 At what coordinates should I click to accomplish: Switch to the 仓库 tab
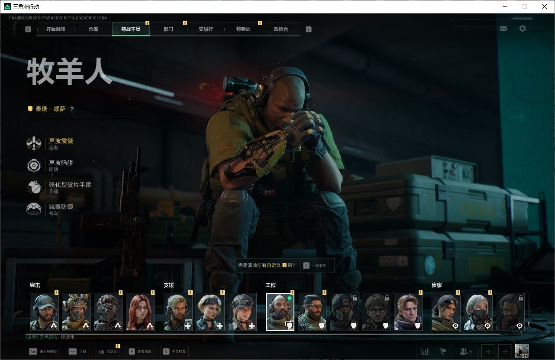[93, 29]
